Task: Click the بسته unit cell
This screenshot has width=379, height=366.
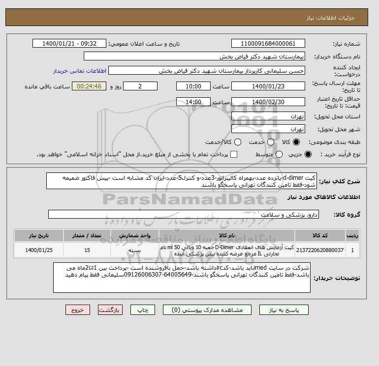Action: click(x=135, y=250)
